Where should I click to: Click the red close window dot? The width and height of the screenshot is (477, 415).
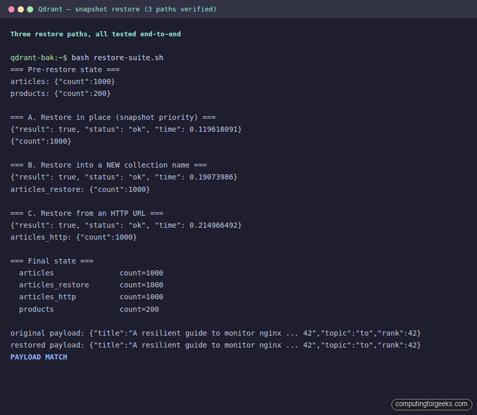coord(11,9)
